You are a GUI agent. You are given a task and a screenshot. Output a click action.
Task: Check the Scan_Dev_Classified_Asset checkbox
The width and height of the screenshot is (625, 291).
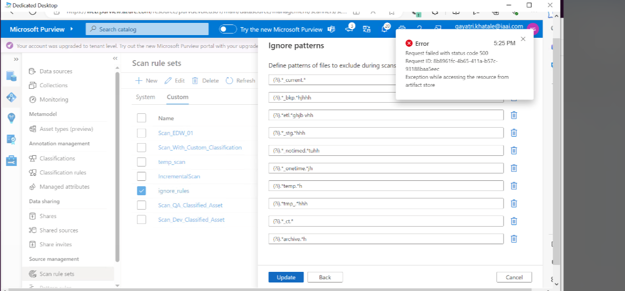pyautogui.click(x=142, y=219)
